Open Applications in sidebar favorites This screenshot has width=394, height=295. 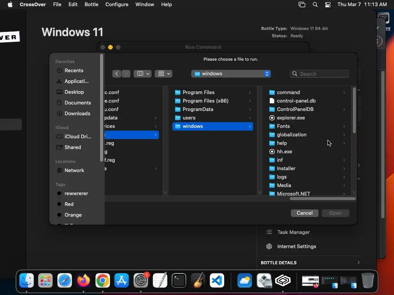[x=77, y=81]
